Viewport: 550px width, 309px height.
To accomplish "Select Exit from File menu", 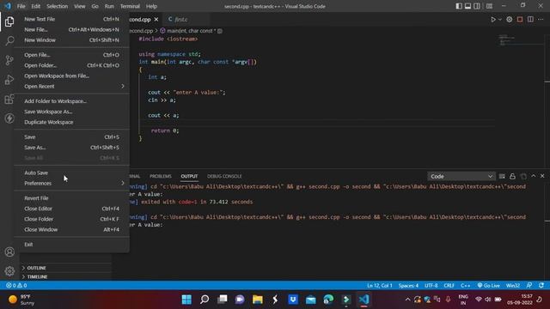I will click(72, 244).
